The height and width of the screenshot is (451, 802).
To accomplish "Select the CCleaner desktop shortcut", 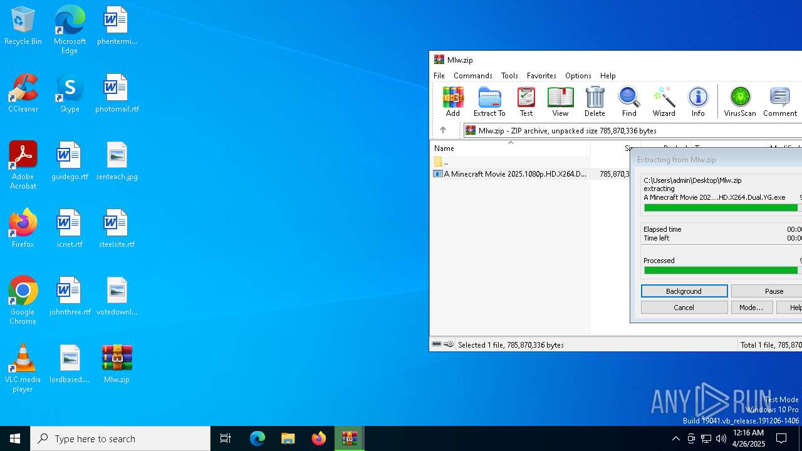I will coord(23,93).
